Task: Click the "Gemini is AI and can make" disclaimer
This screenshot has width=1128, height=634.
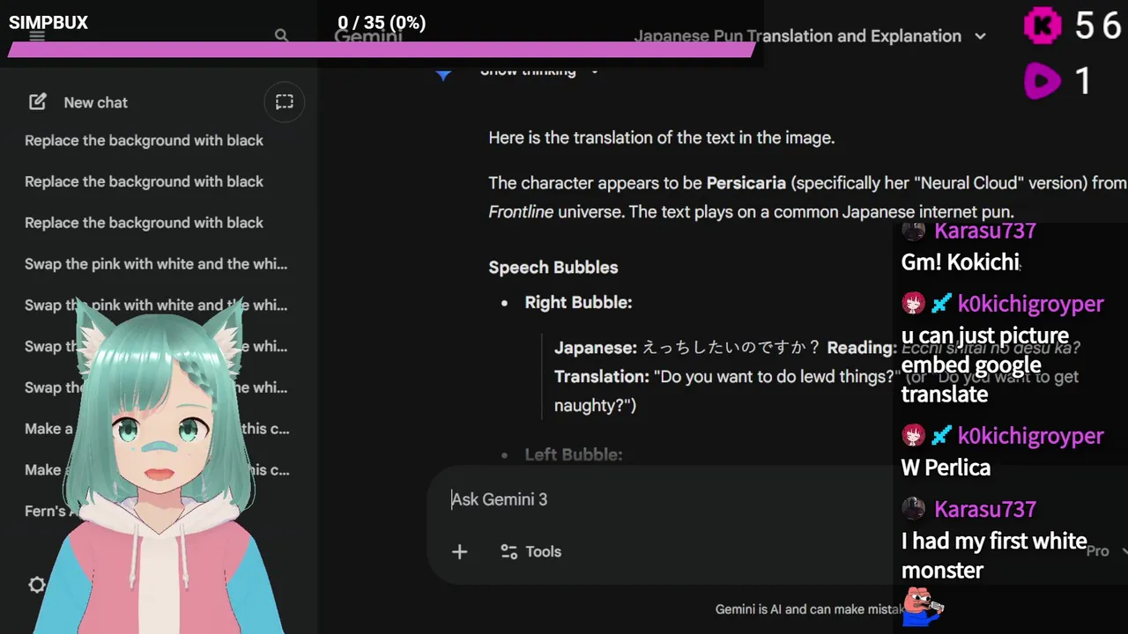Action: (808, 609)
